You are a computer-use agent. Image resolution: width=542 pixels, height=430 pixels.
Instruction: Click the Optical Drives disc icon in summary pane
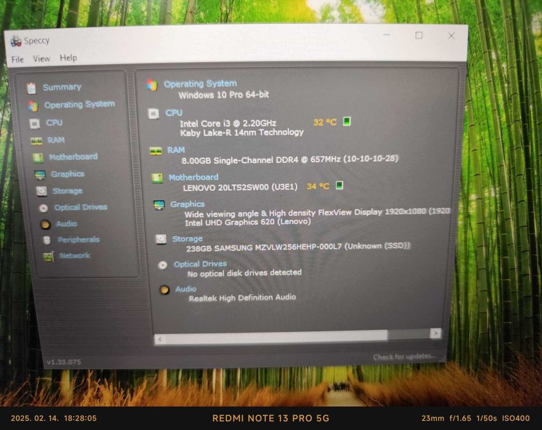pos(163,265)
